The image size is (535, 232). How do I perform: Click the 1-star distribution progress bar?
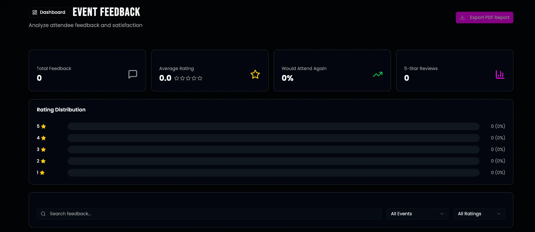tap(274, 173)
